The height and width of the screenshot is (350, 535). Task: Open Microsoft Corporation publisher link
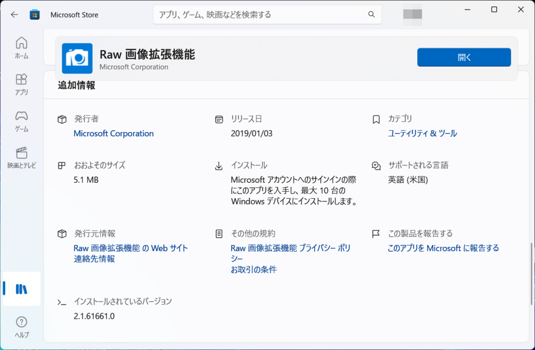tap(113, 133)
